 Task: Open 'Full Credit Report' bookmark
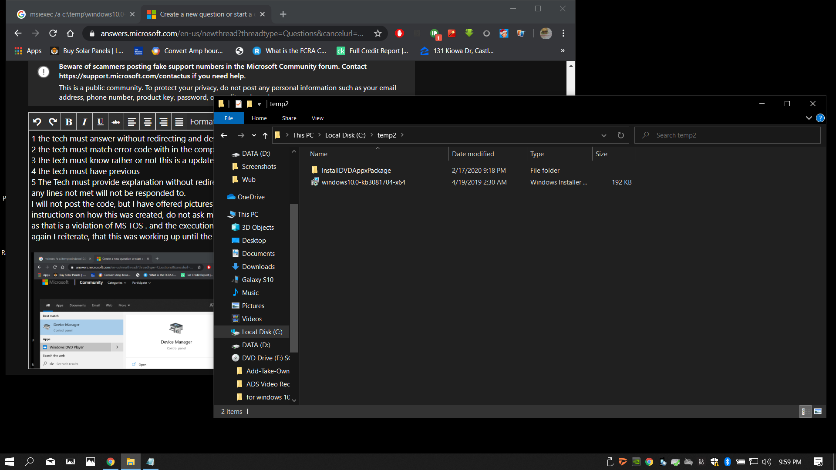click(372, 51)
